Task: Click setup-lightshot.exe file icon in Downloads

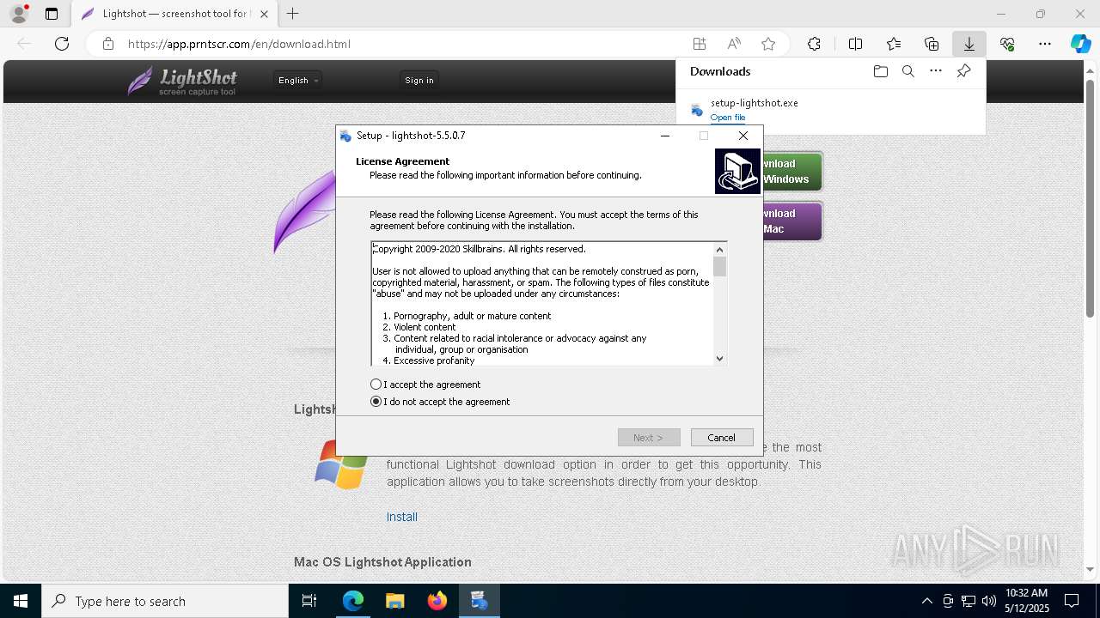Action: click(x=697, y=110)
